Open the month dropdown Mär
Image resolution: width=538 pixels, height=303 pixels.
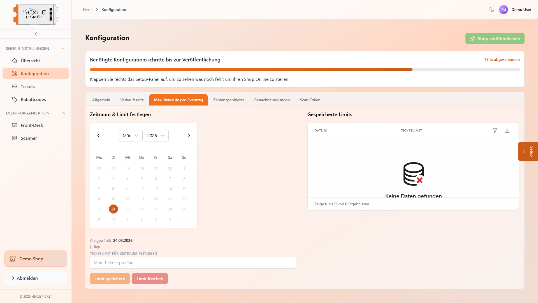(x=131, y=136)
